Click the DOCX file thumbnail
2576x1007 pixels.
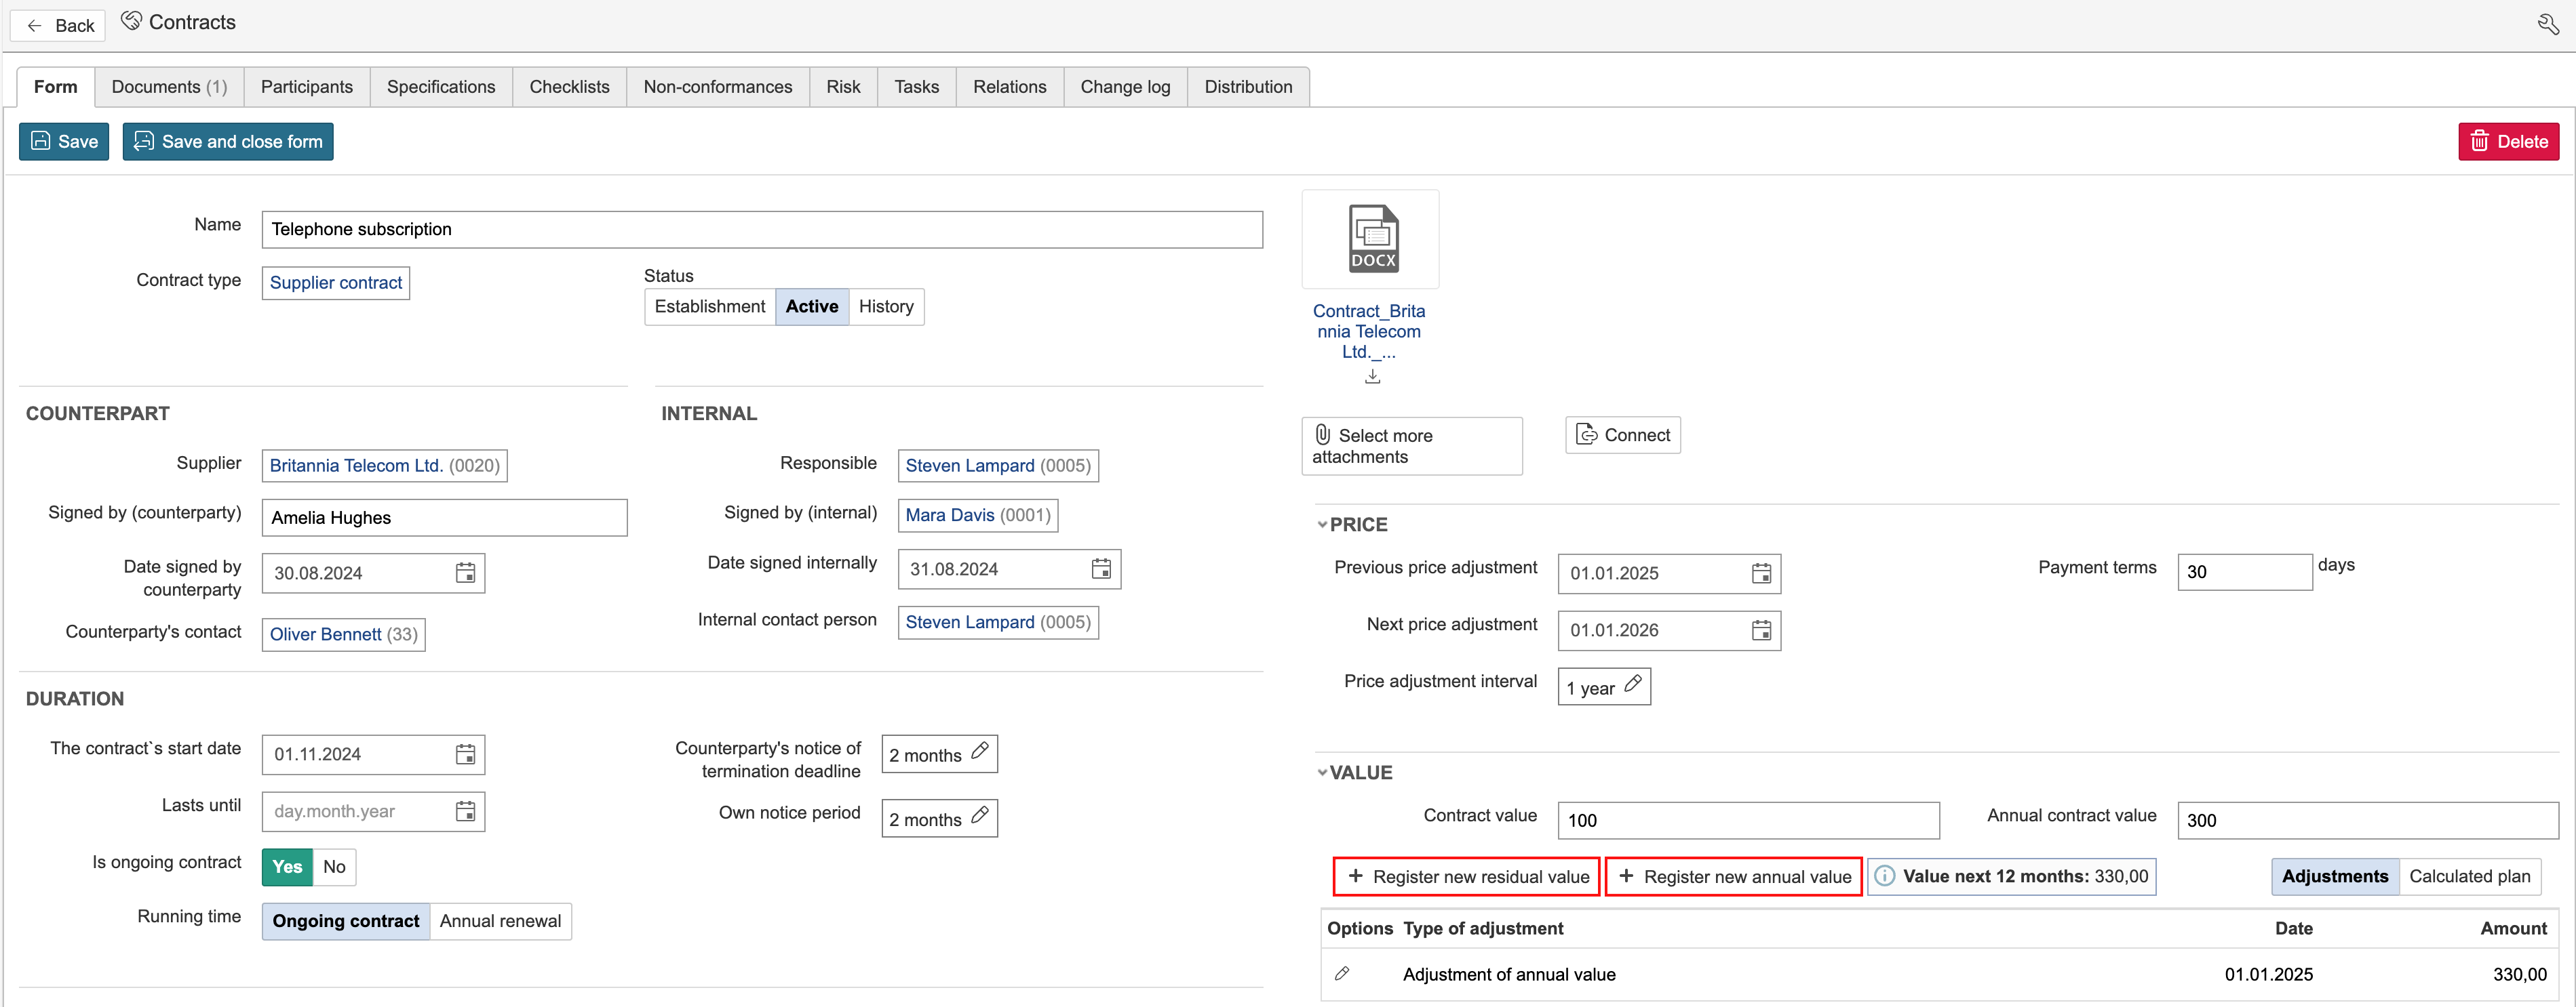[1372, 239]
